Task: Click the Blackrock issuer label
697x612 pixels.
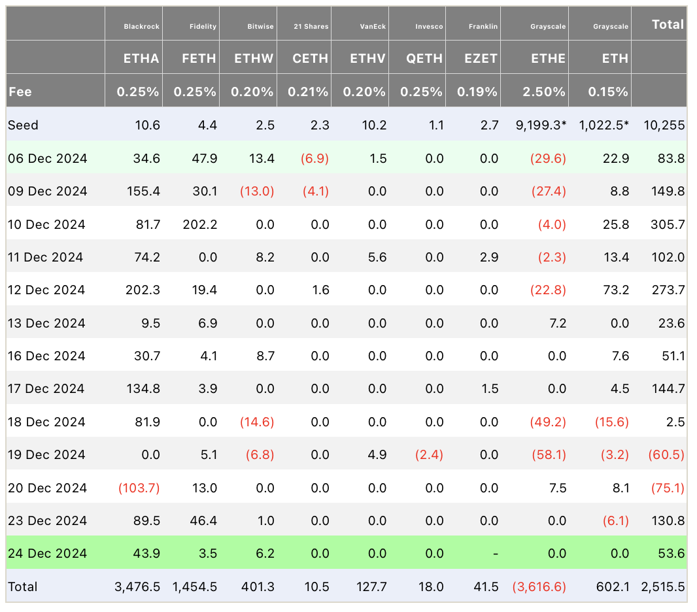Action: click(x=141, y=27)
